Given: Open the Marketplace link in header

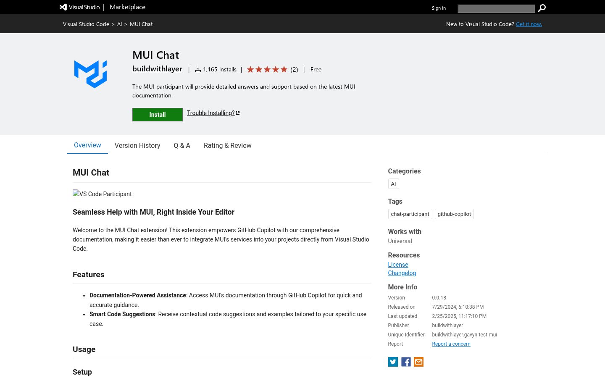Looking at the screenshot, I should pyautogui.click(x=127, y=7).
